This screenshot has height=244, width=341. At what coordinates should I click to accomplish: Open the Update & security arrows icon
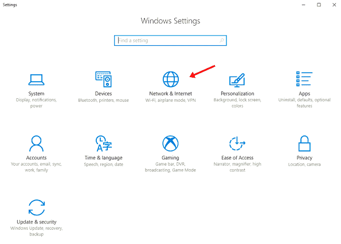(x=37, y=207)
